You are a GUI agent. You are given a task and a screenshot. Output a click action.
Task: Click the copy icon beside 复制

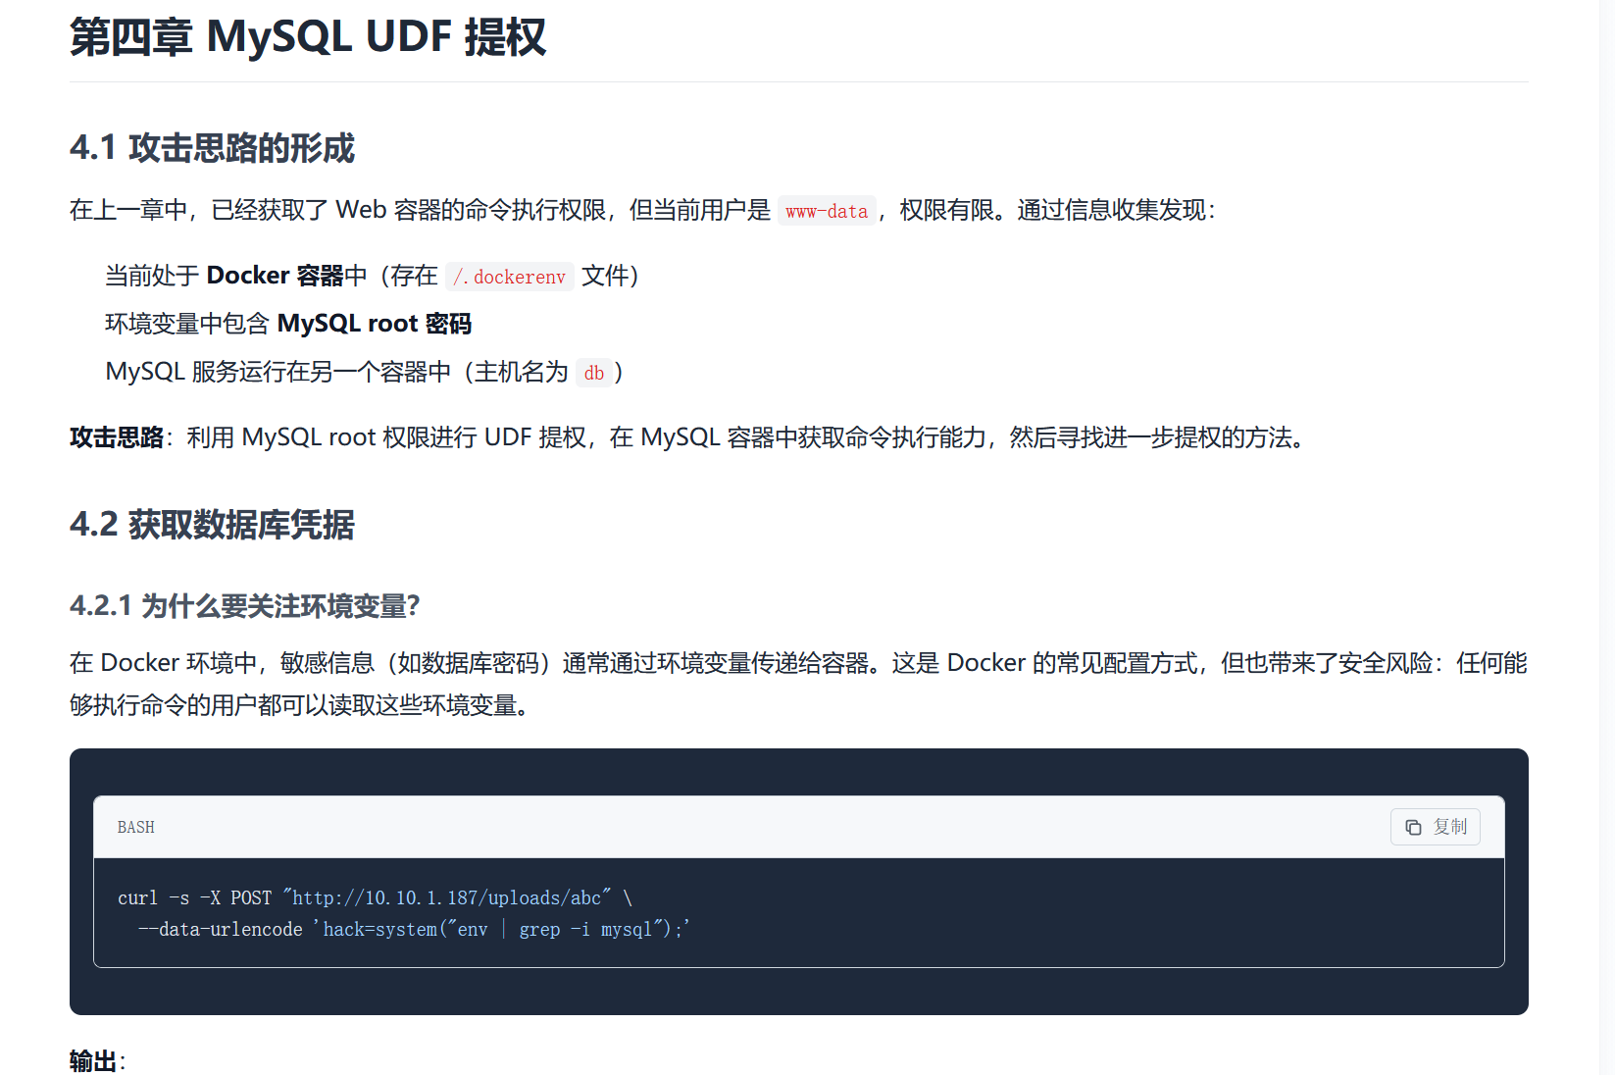tap(1413, 827)
